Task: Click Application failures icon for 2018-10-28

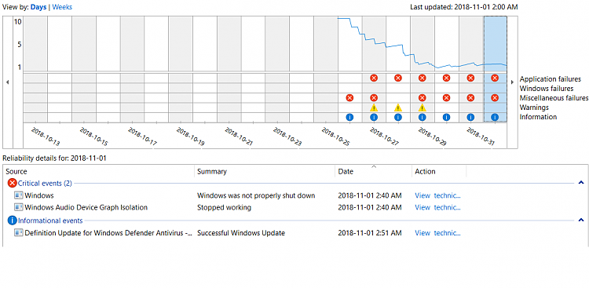Action: point(398,78)
